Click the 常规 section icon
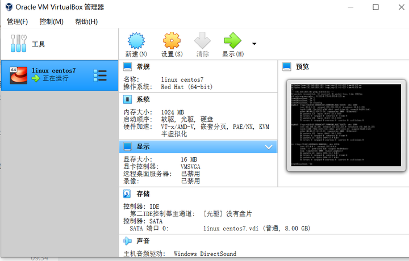Viewport: 409px width, 261px height. tap(127, 67)
